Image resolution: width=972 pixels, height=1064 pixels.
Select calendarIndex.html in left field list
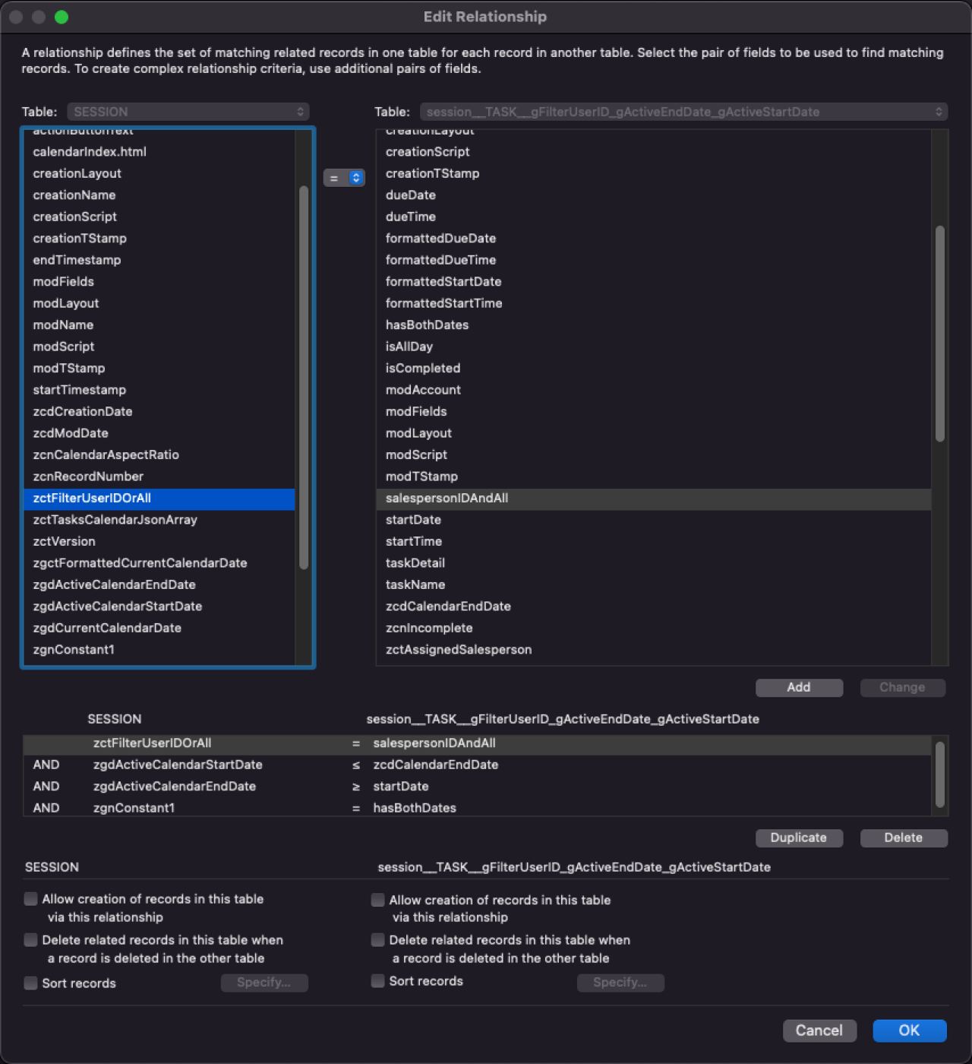click(x=159, y=152)
